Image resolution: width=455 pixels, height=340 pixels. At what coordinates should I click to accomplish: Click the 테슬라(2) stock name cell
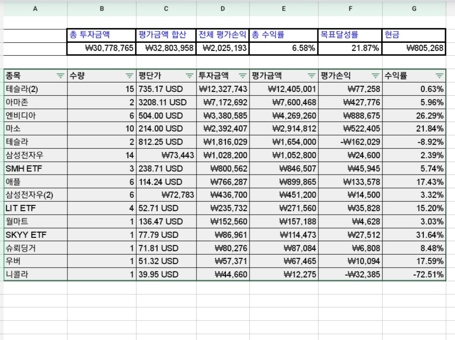click(36, 89)
